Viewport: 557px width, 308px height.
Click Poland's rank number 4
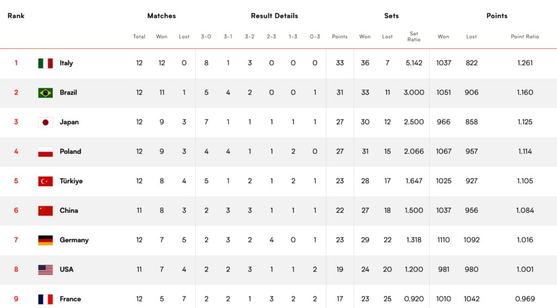tap(16, 151)
